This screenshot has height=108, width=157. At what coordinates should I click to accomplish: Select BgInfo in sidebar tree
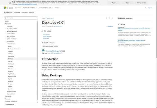pos(10,46)
